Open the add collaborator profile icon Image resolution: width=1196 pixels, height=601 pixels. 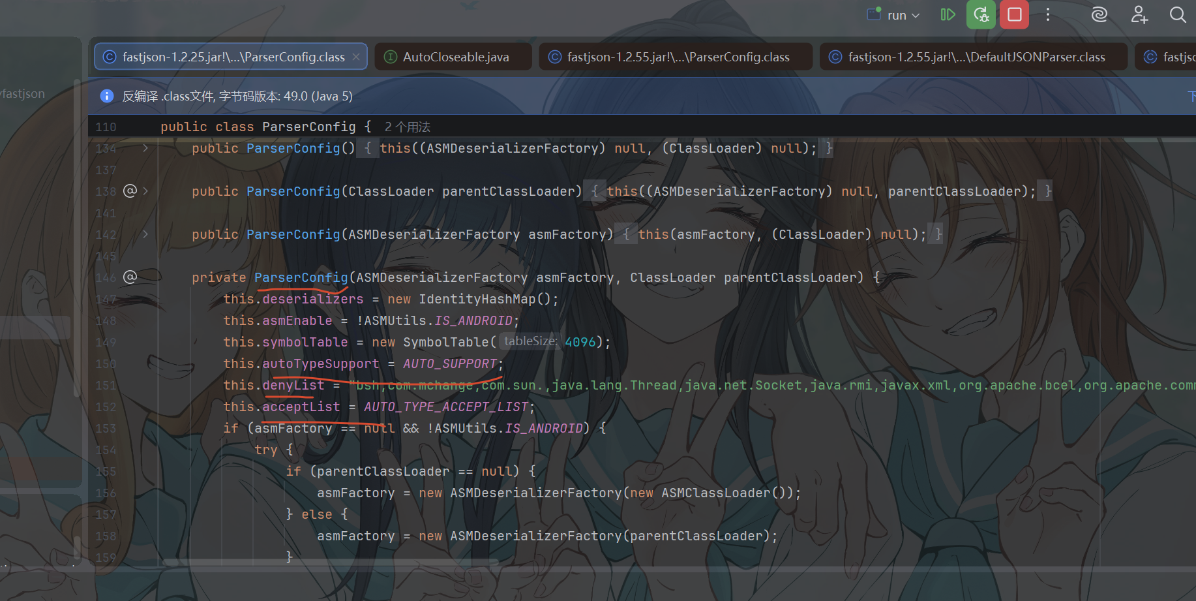[1139, 14]
